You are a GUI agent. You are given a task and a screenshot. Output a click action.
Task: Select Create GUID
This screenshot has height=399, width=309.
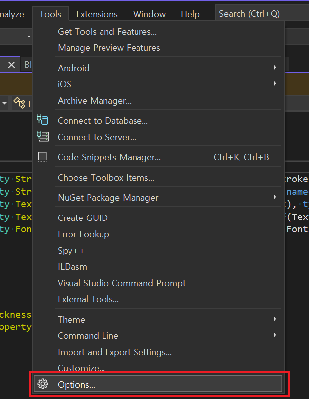pos(158,218)
